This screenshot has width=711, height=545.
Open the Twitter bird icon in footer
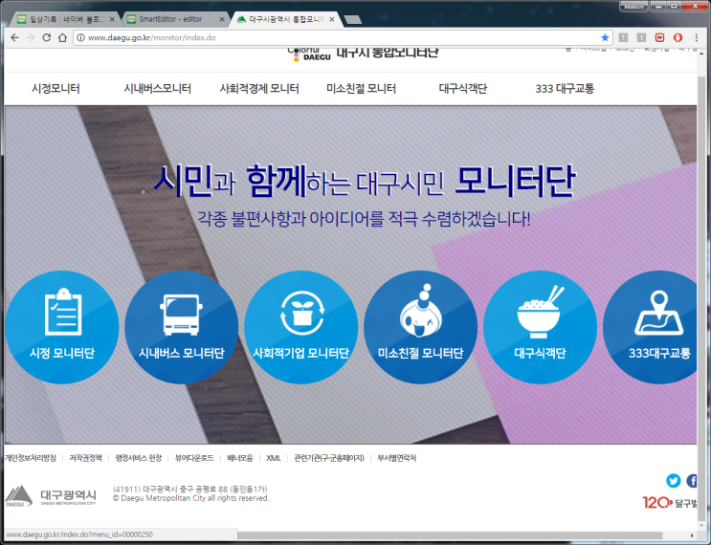click(674, 480)
